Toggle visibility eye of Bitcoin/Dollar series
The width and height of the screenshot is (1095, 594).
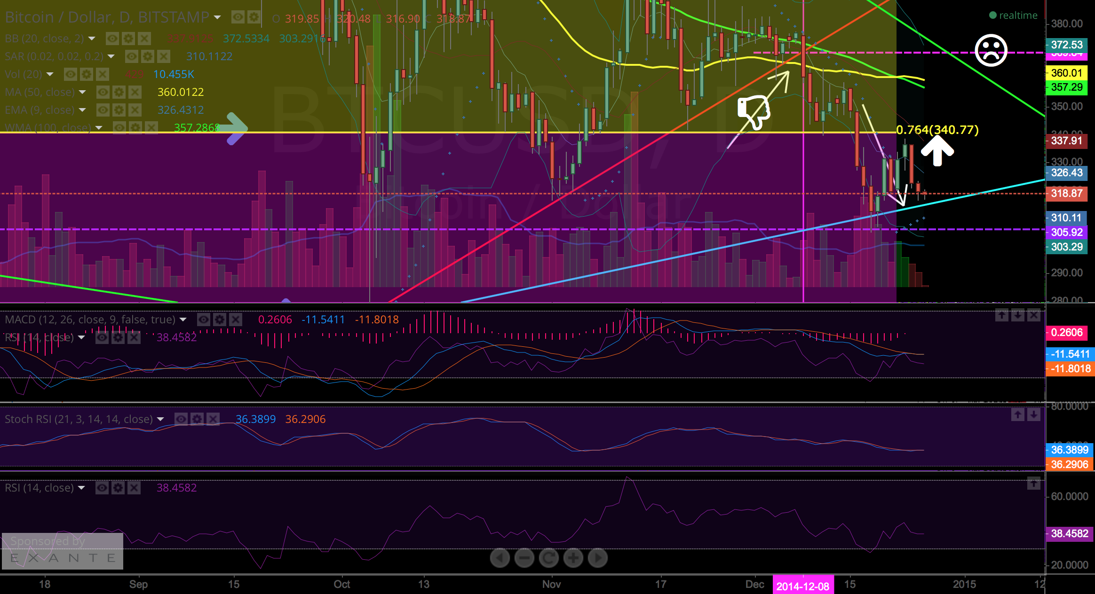(238, 17)
